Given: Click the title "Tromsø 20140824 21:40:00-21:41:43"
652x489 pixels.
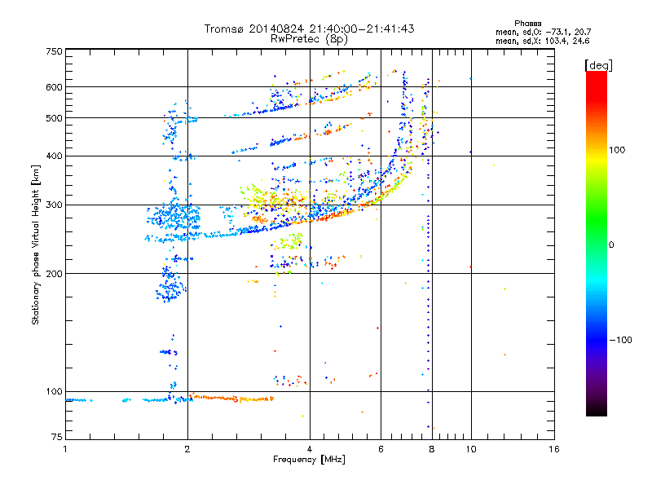Looking at the screenshot, I should tap(309, 29).
